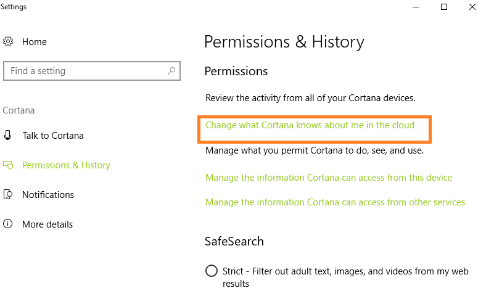
Task: Open Manage information from other services link
Action: coord(335,202)
